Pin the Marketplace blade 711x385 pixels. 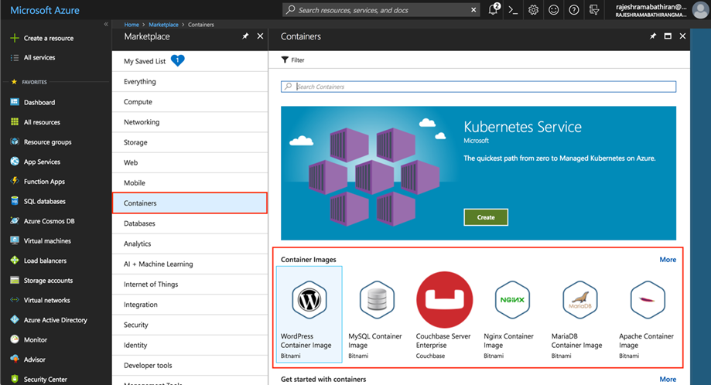point(245,36)
